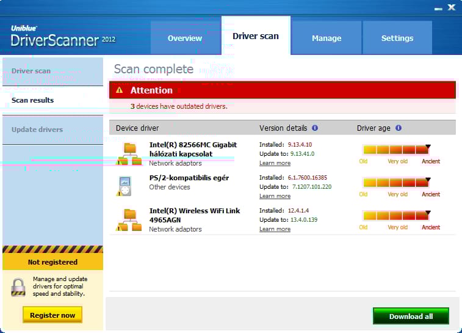Select the Intel(R) Wireless WiFi Link 4965AGN name
This screenshot has height=333, width=462.
click(195, 215)
